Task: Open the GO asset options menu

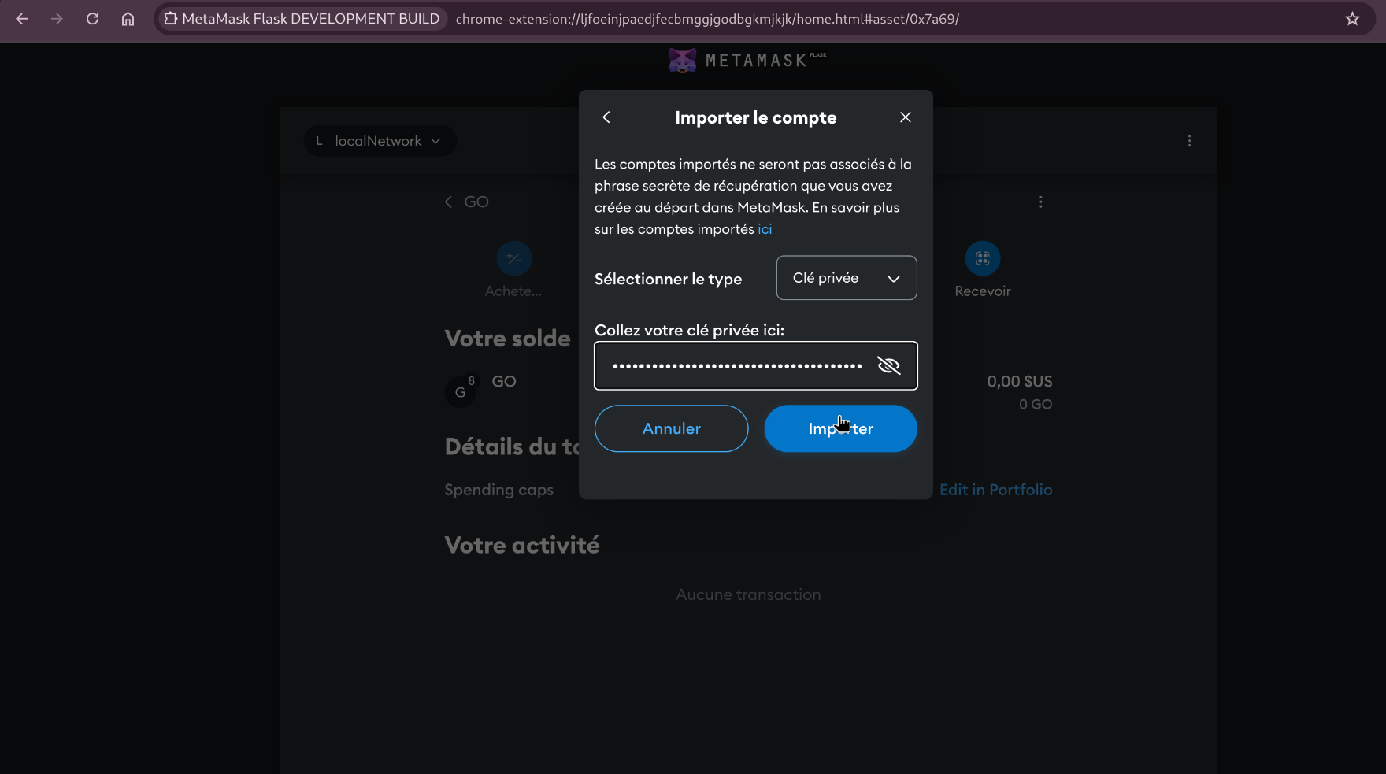Action: point(1040,202)
